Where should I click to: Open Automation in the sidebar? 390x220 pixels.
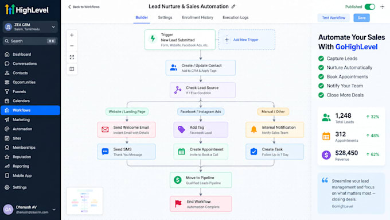click(x=30, y=129)
